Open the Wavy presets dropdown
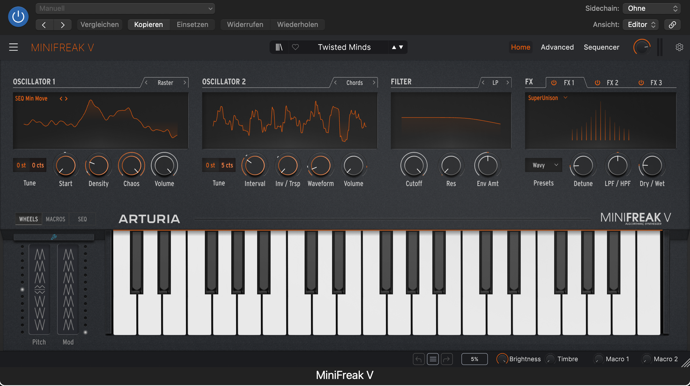 (544, 165)
